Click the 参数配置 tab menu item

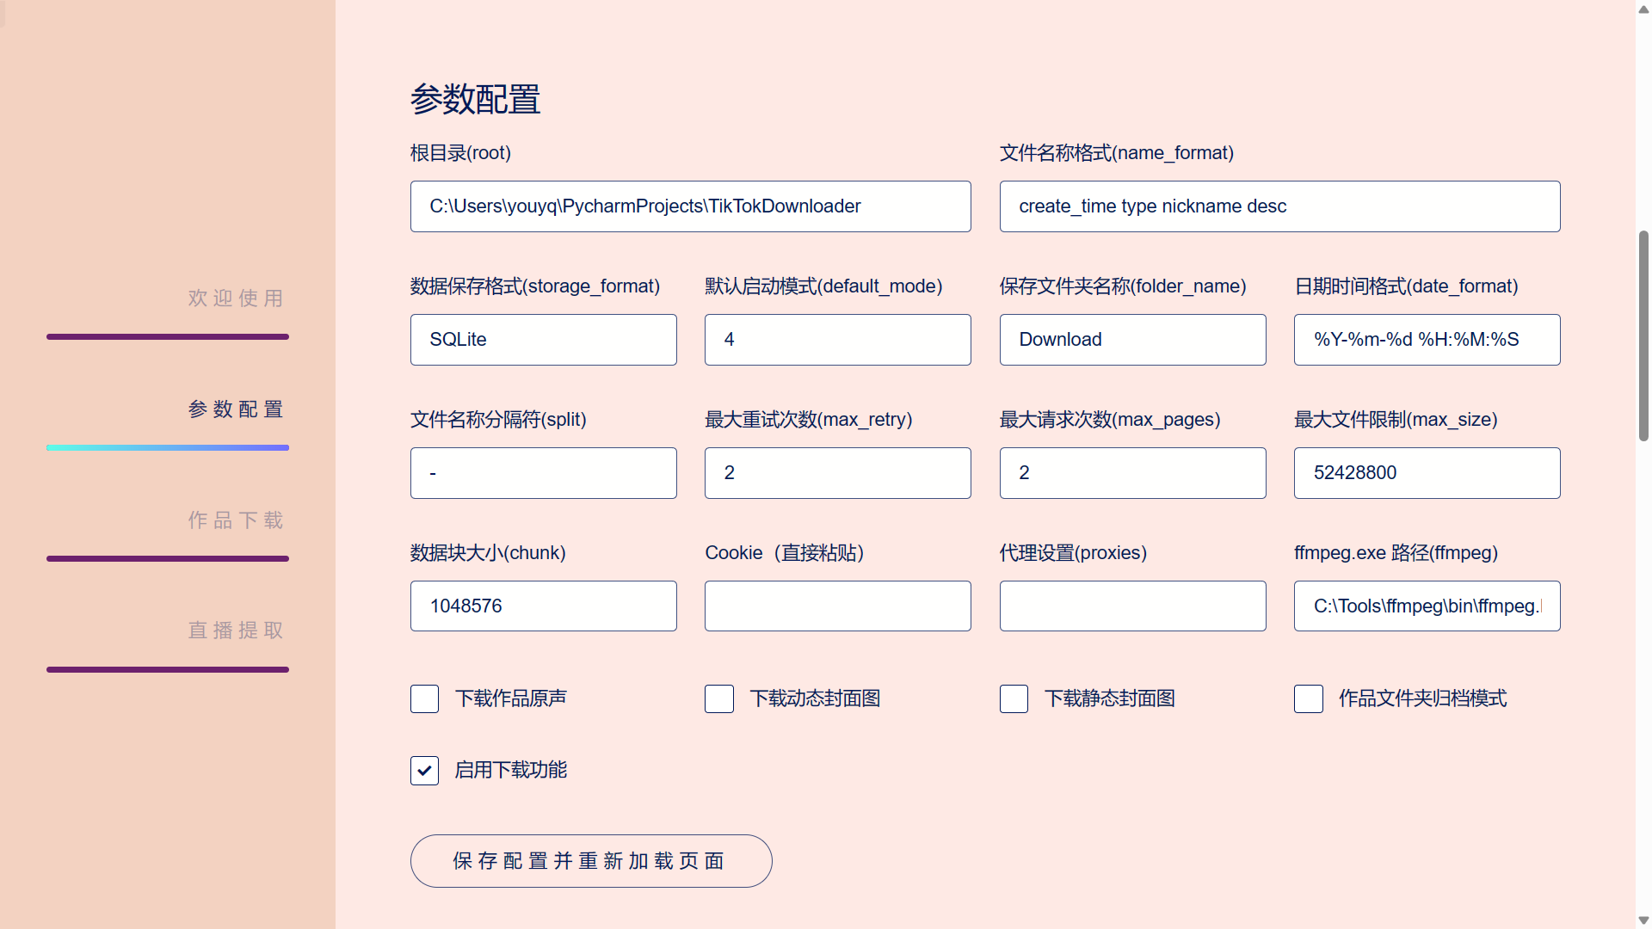234,409
